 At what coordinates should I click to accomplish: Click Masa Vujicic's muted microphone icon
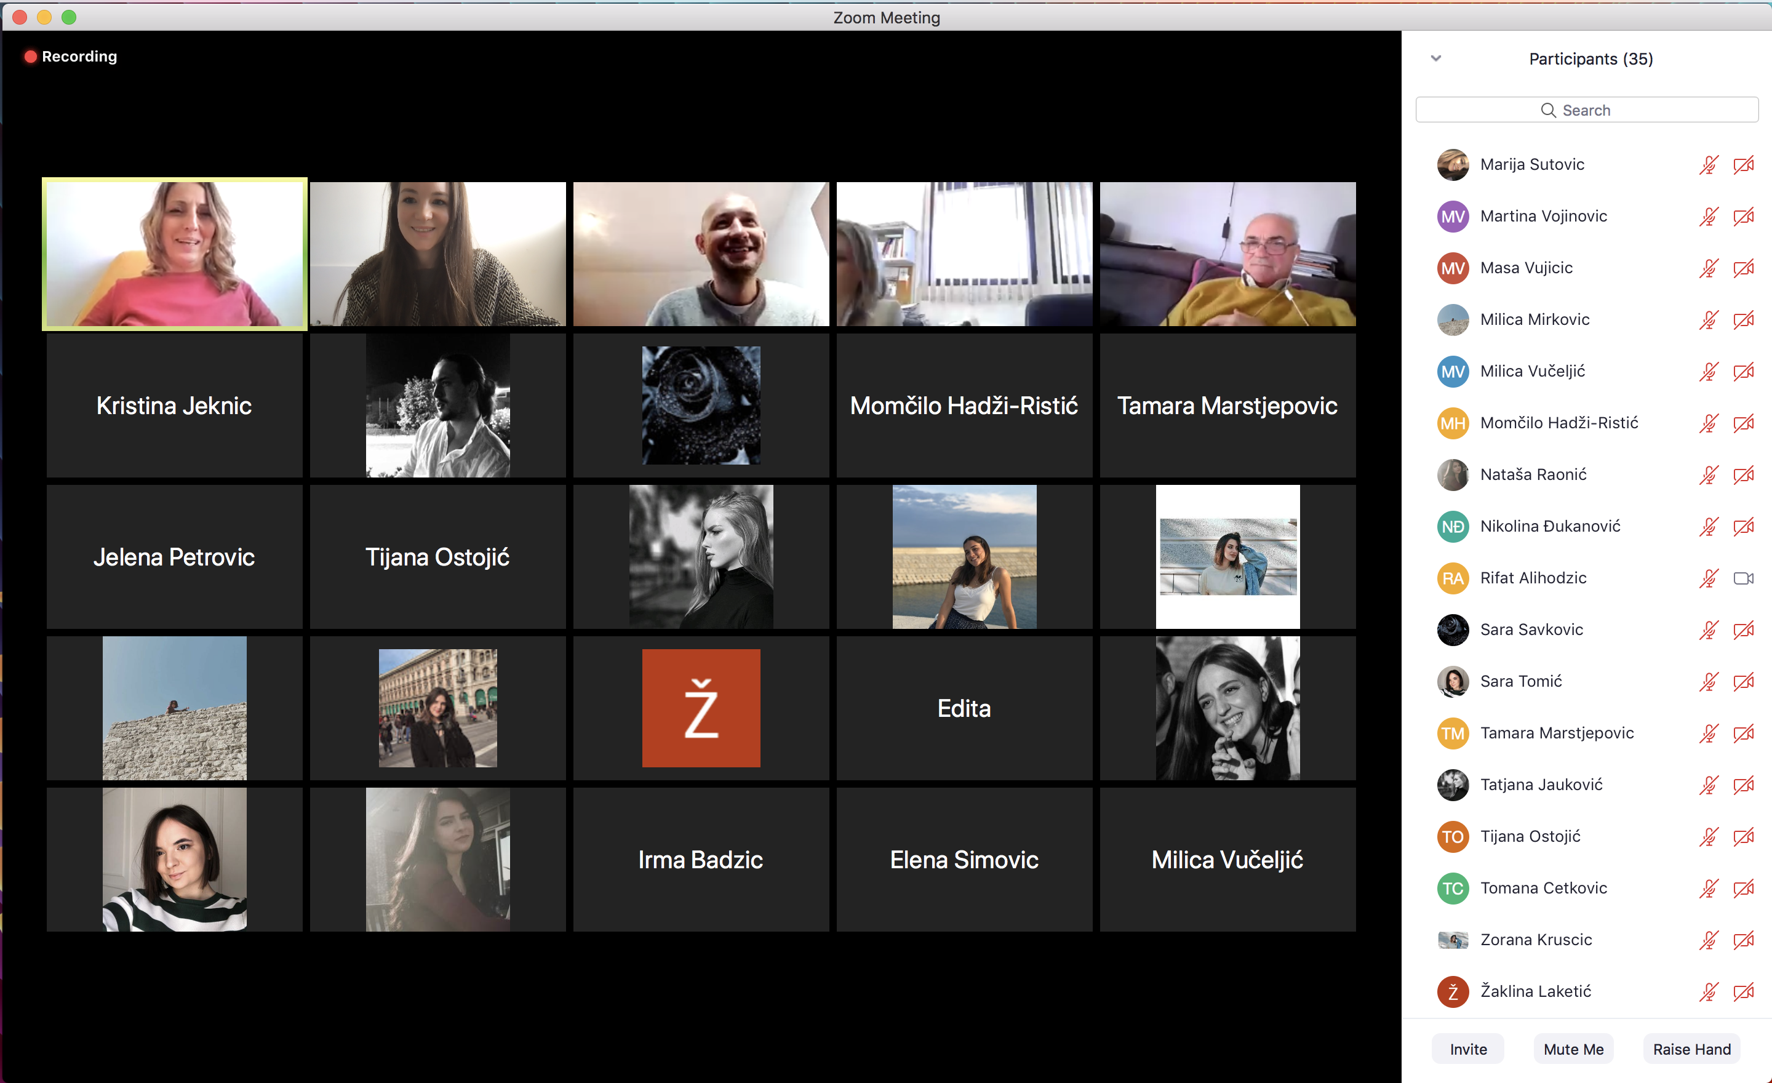coord(1709,268)
